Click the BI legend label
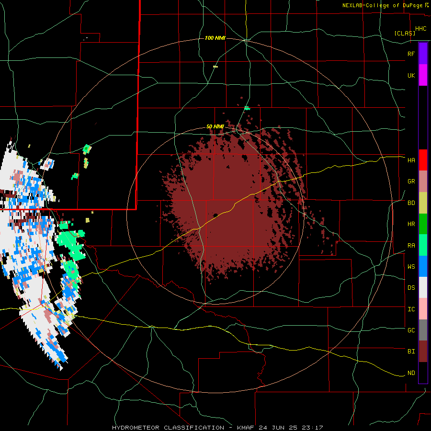This screenshot has height=431, width=431. [x=411, y=352]
